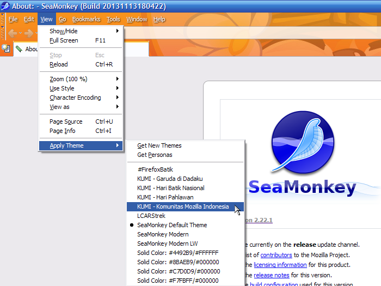
Task: Apply Solid Color #C7D0D9/#000000 theme
Action: click(185, 271)
